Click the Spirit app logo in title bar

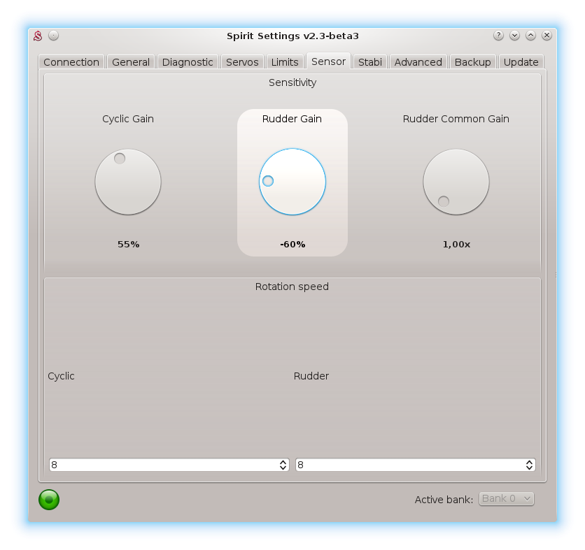[x=38, y=36]
